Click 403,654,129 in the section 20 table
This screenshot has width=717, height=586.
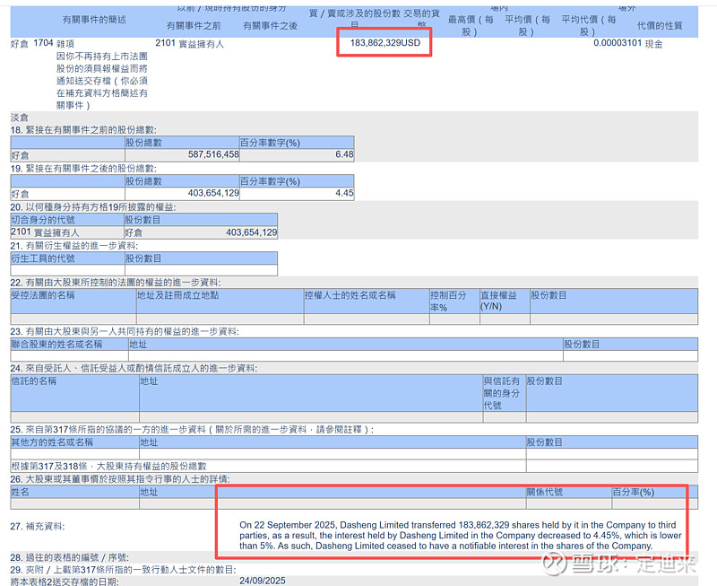tap(252, 232)
